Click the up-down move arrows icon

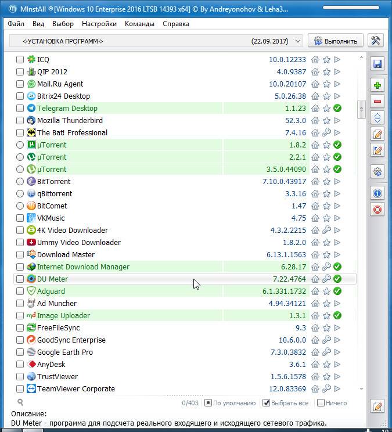pyautogui.click(x=377, y=118)
